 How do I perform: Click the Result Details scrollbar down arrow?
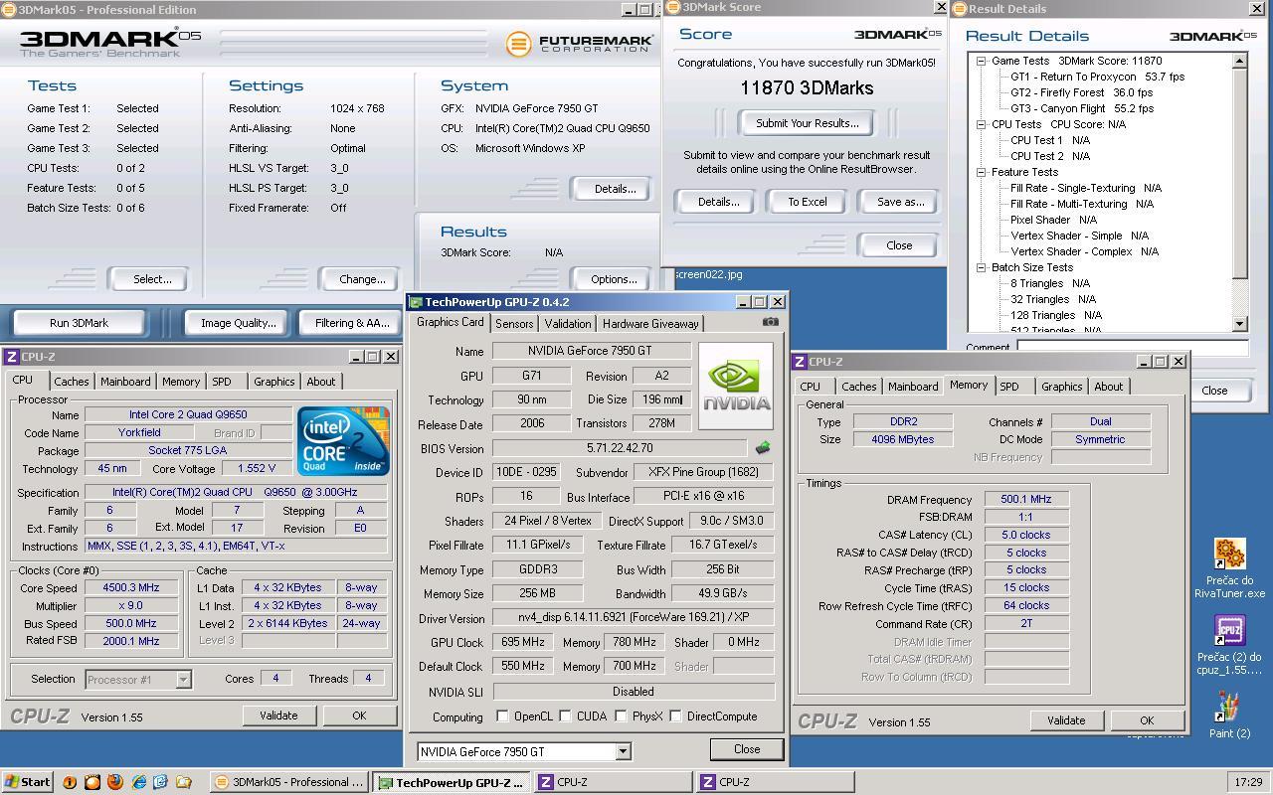(x=1239, y=324)
